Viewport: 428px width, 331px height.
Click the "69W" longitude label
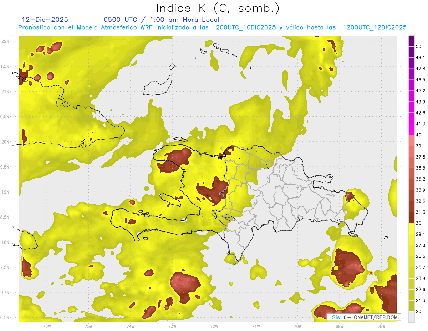[x=340, y=326]
